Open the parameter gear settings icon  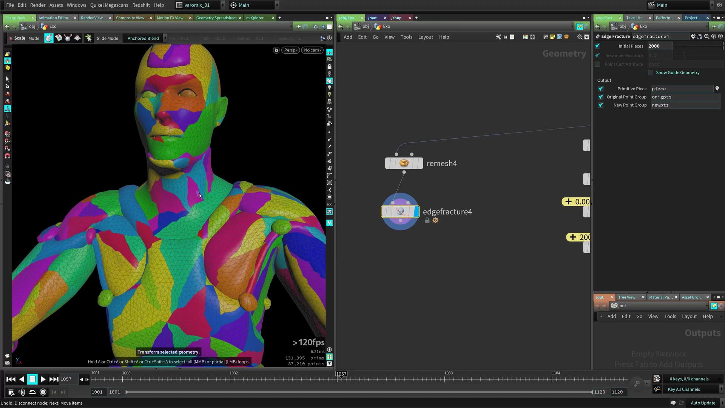tap(693, 36)
